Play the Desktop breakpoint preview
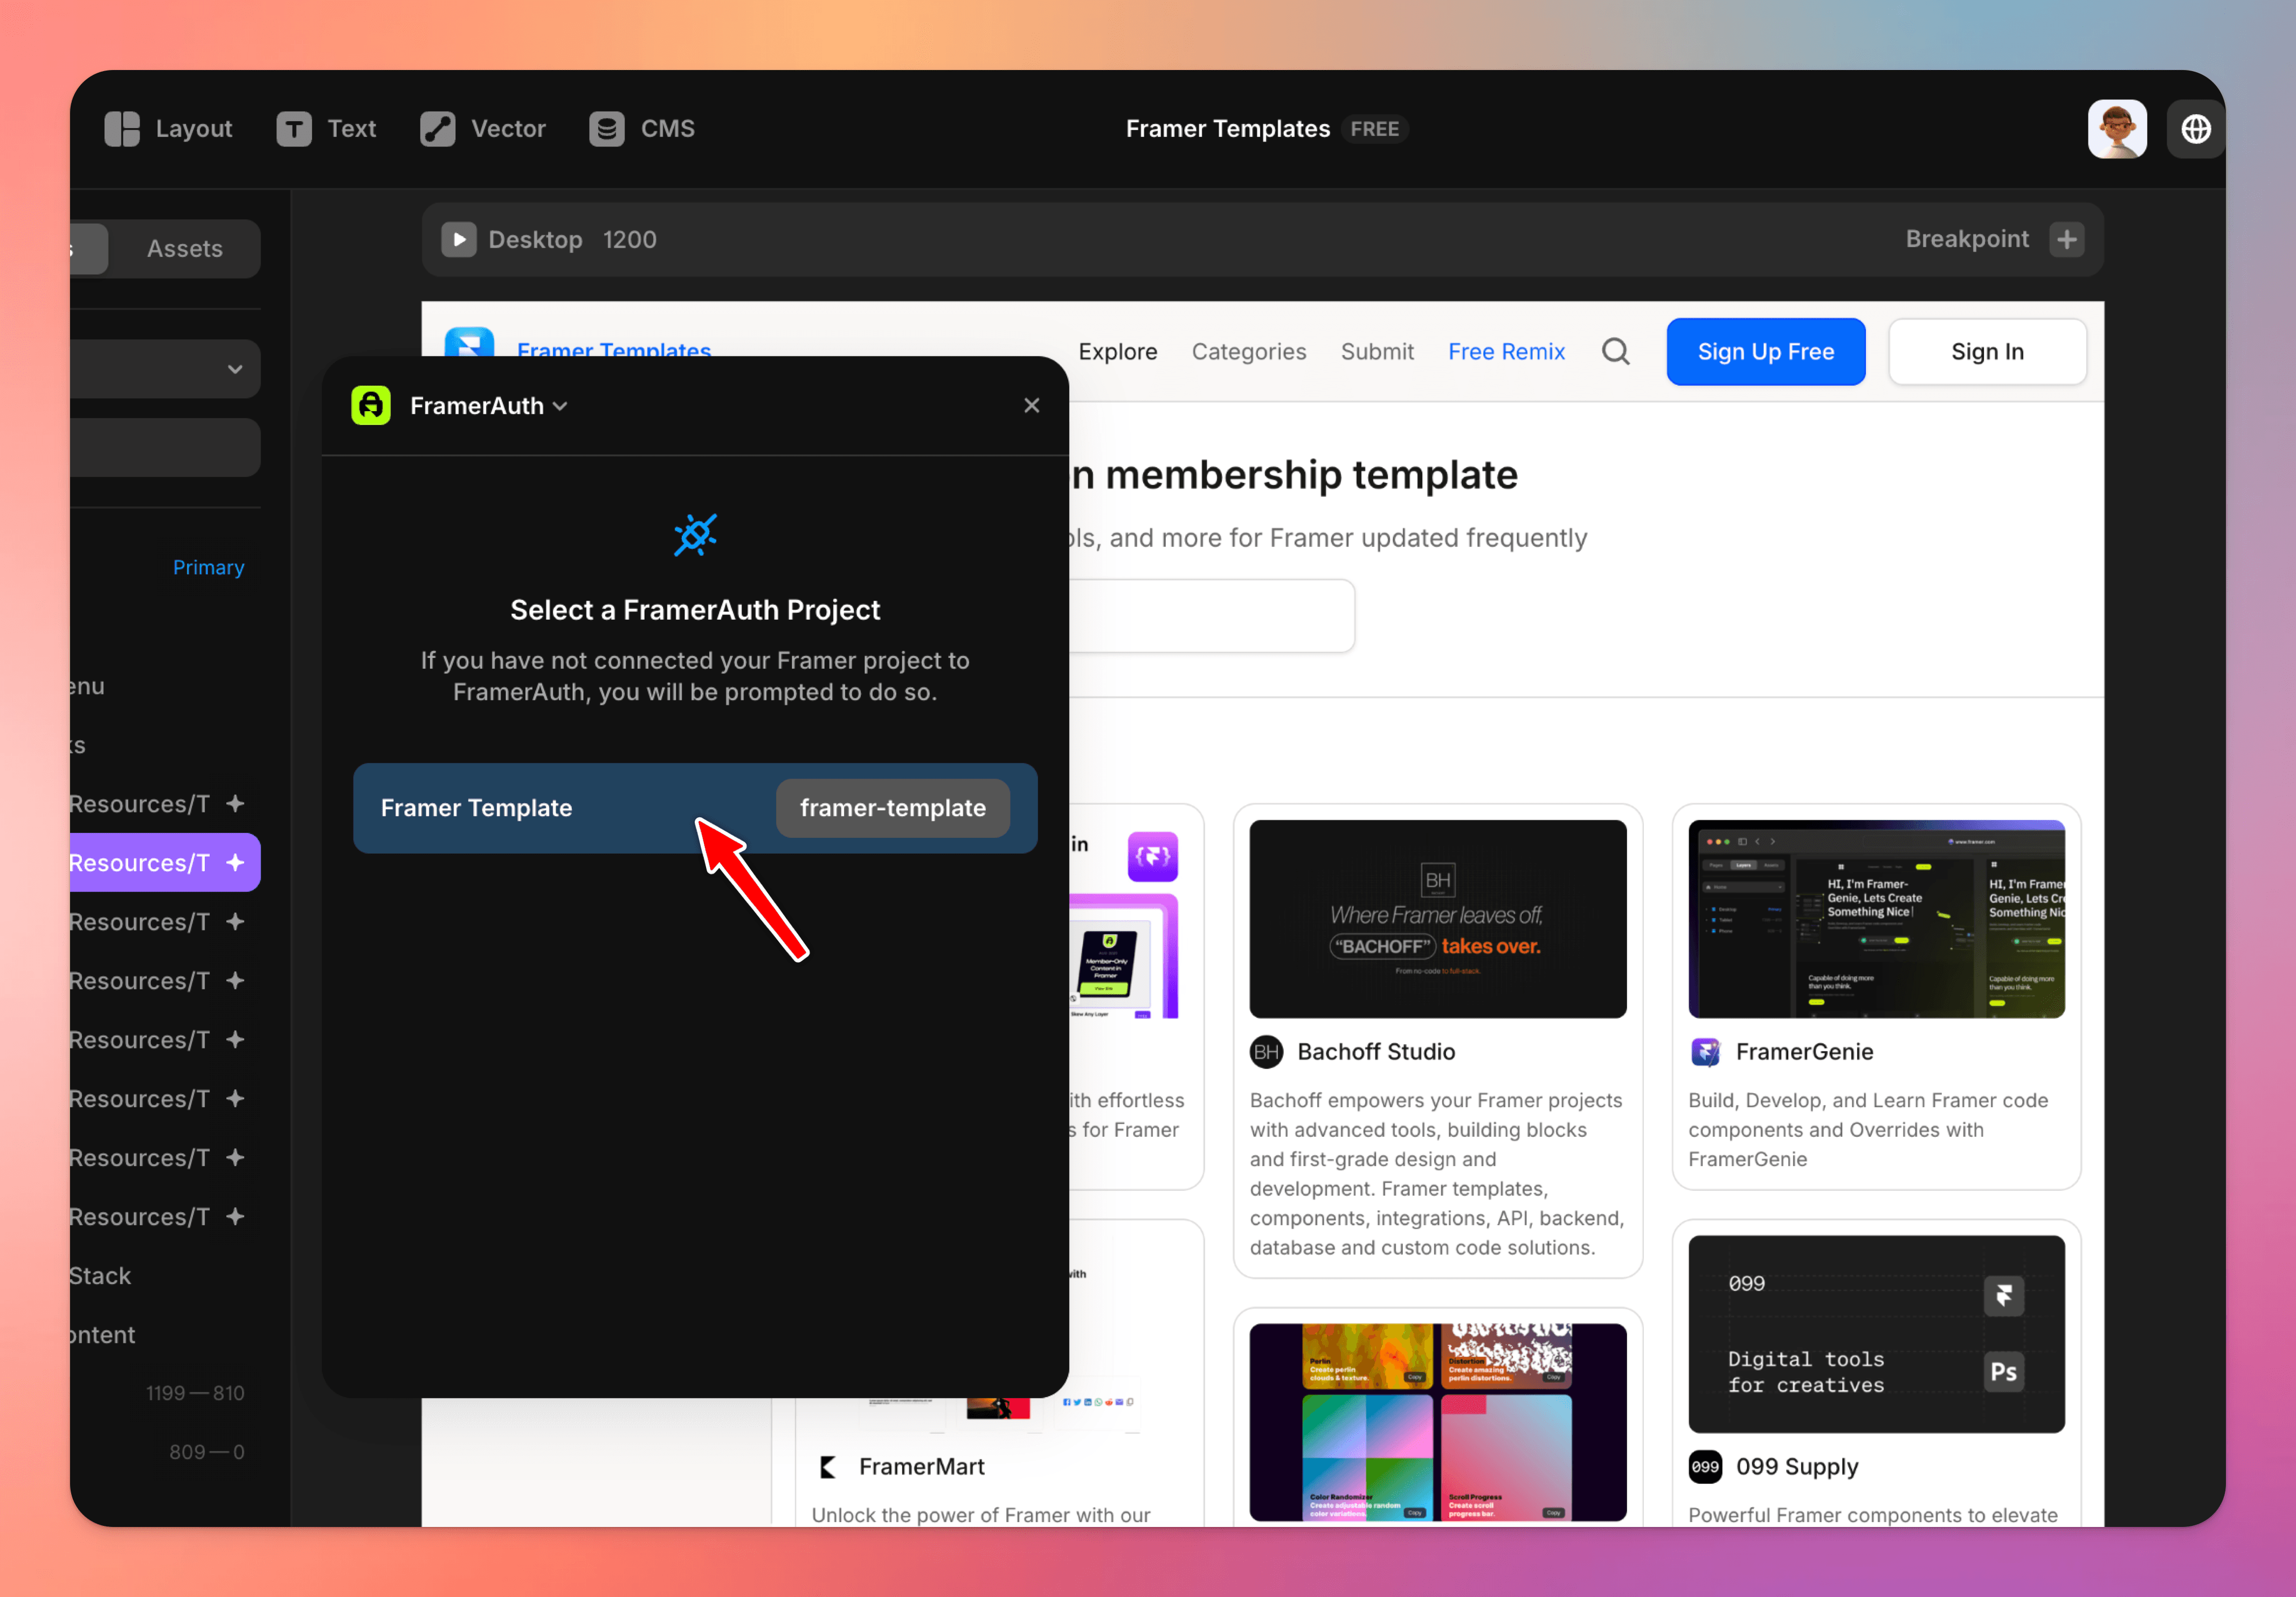The width and height of the screenshot is (2296, 1597). [x=459, y=240]
